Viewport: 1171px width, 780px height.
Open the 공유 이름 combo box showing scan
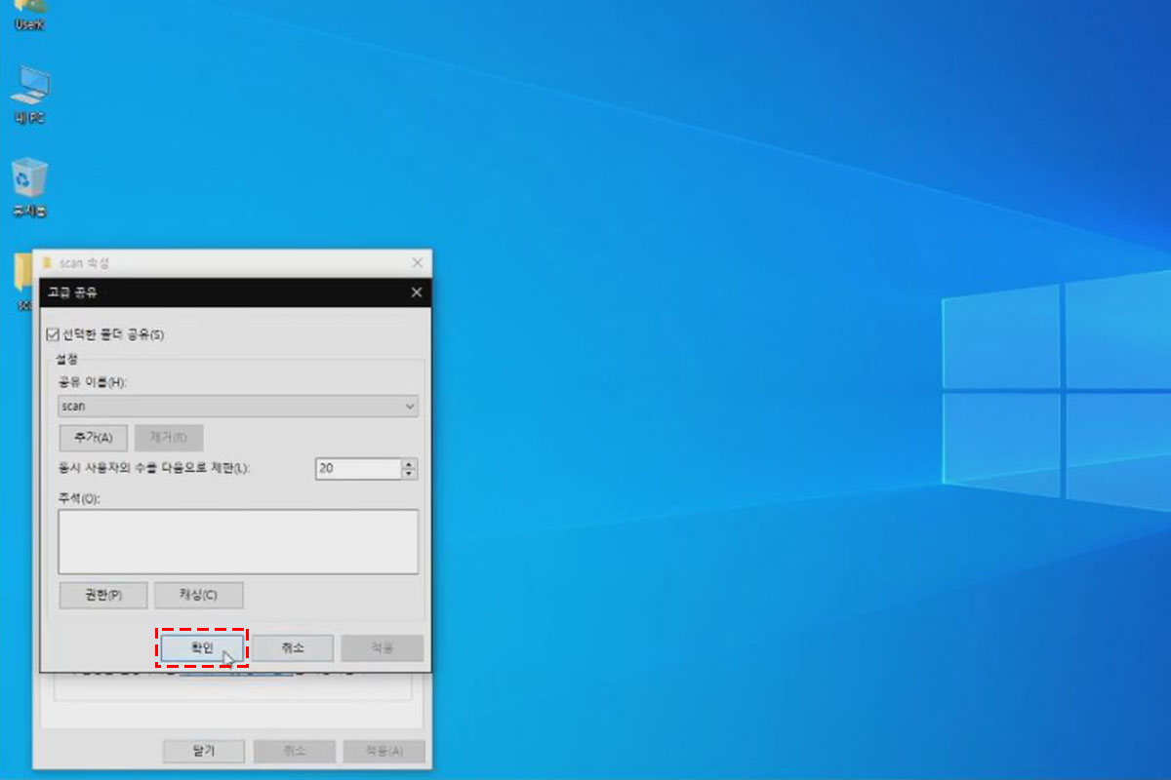tap(238, 406)
